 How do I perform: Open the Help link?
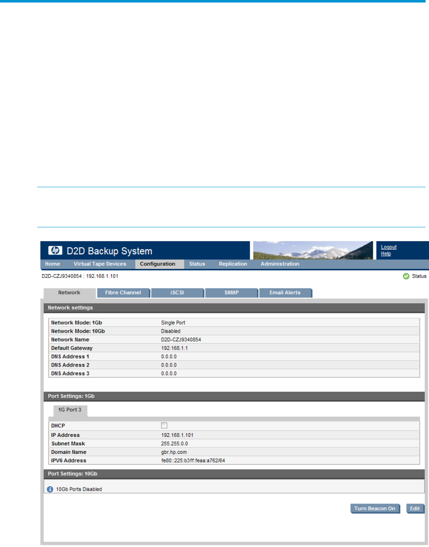[386, 254]
